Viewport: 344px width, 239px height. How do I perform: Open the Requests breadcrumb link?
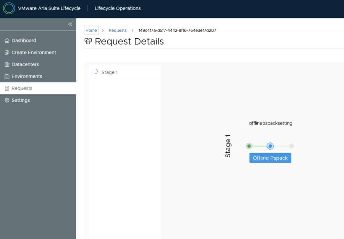point(118,30)
